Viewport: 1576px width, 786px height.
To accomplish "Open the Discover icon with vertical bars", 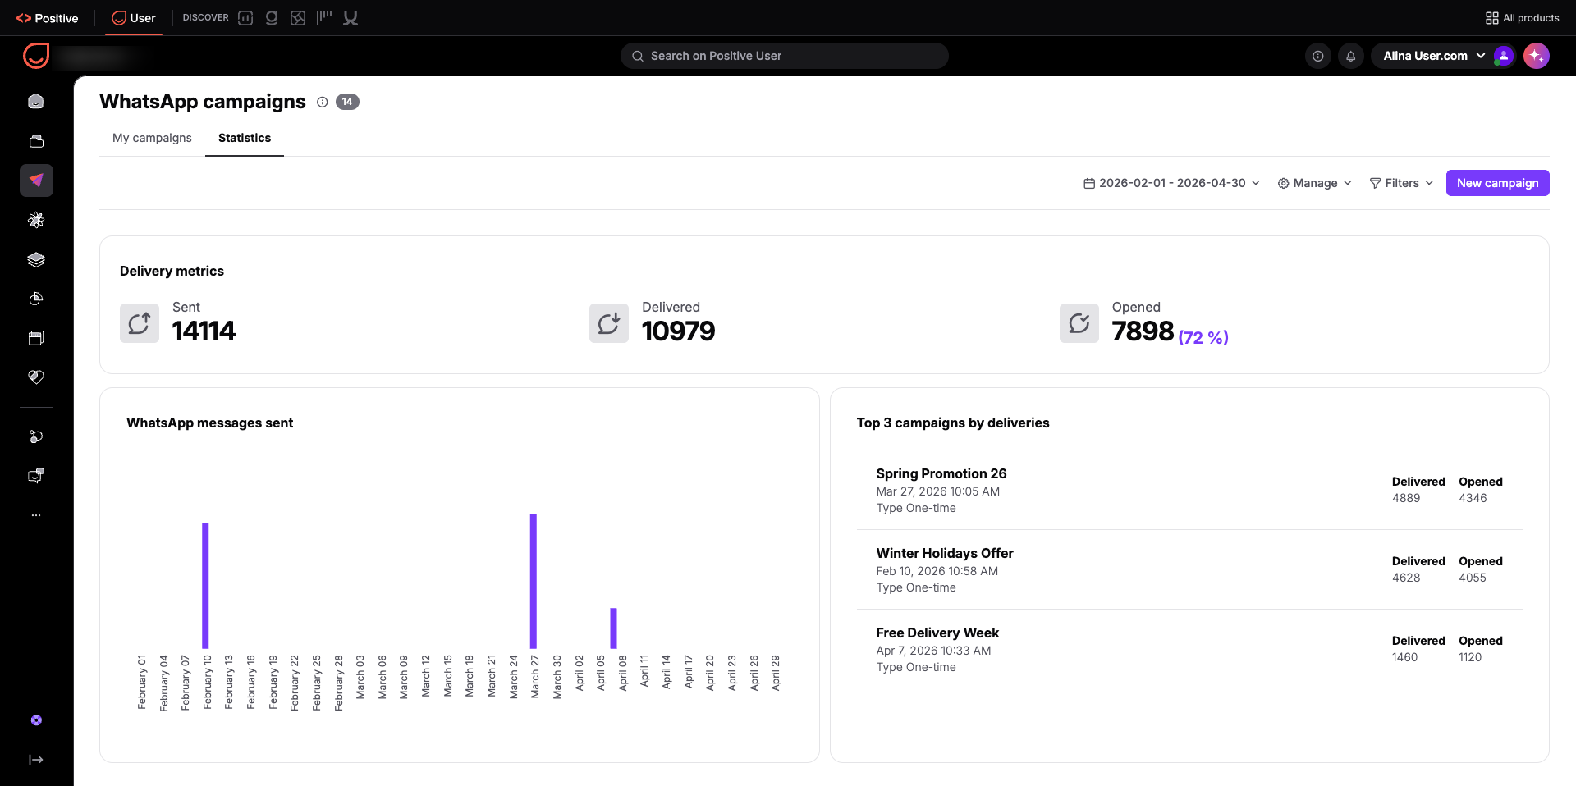I will point(324,18).
